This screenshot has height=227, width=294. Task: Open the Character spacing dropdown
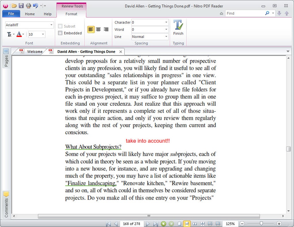166,22
